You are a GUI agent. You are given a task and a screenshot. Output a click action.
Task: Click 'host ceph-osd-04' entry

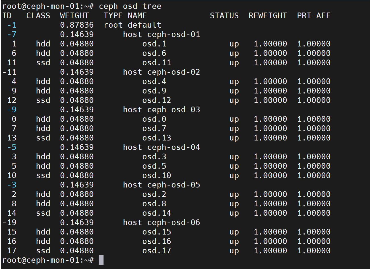coord(162,147)
